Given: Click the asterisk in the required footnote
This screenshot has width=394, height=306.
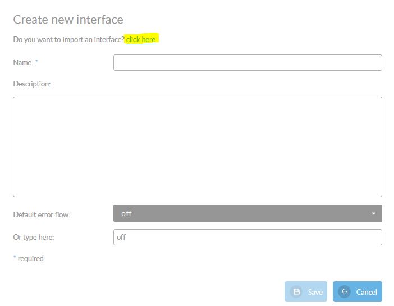Looking at the screenshot, I should pos(15,258).
